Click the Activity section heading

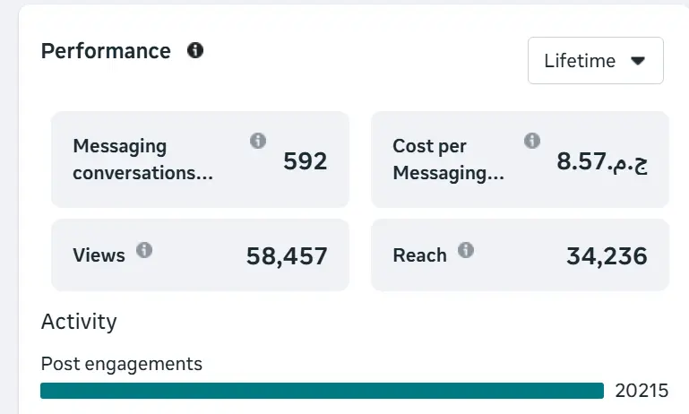(79, 321)
